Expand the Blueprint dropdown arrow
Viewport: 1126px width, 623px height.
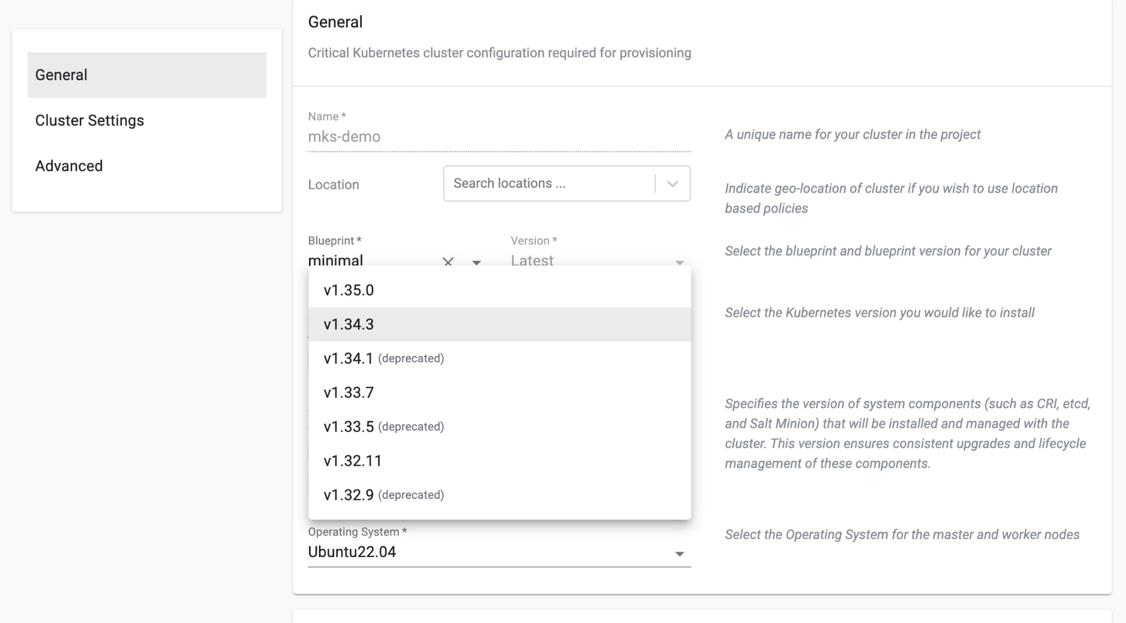point(477,263)
